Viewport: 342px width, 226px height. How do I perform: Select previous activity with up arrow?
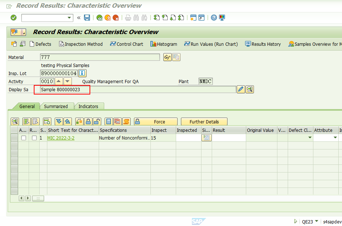pyautogui.click(x=58, y=81)
